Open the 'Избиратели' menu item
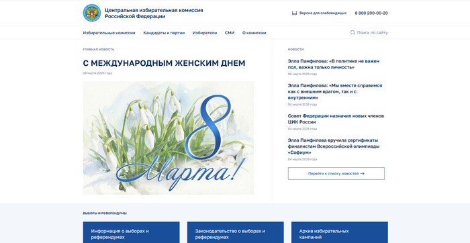The height and width of the screenshot is (243, 470). point(205,33)
